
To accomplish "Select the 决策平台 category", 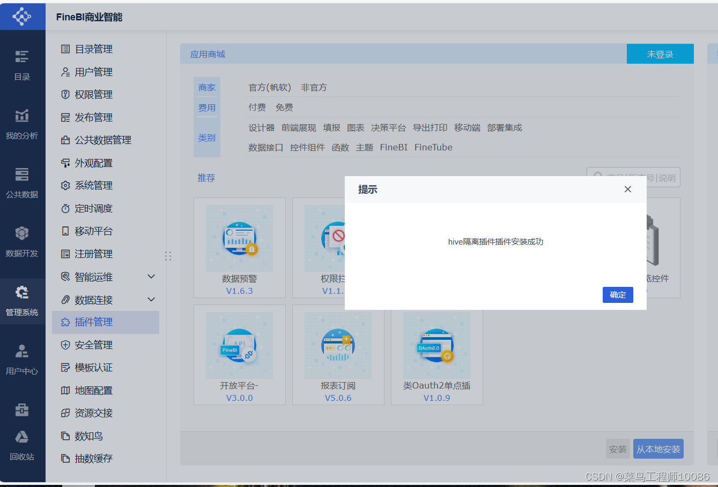I will pos(388,128).
